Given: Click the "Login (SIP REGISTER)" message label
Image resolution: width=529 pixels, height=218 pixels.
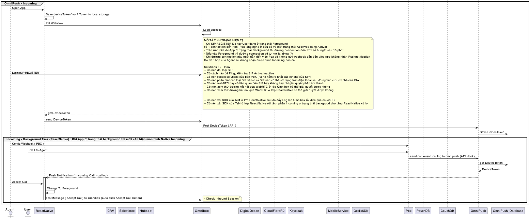Looking at the screenshot, I should pos(26,73).
